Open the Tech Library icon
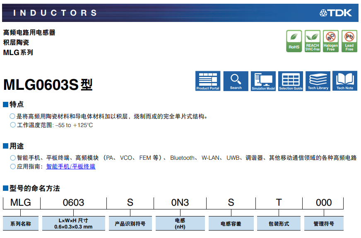This screenshot has height=238, width=361. click(x=318, y=81)
